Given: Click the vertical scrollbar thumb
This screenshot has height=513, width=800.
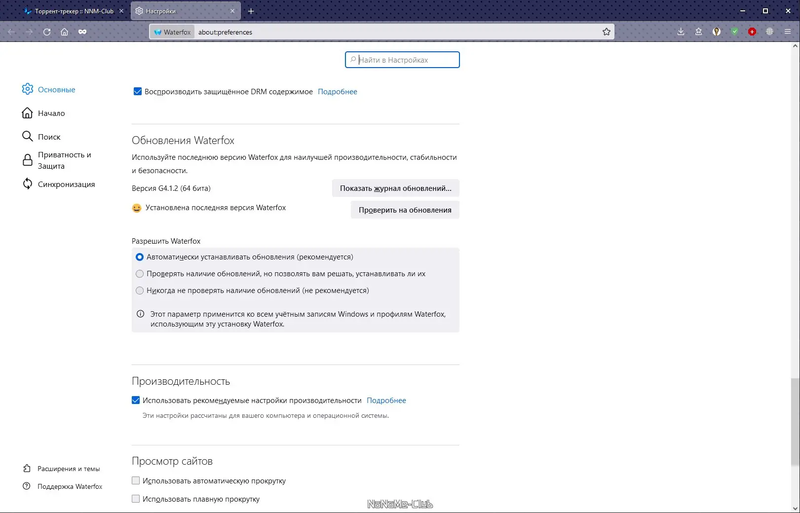Looking at the screenshot, I should (x=795, y=422).
